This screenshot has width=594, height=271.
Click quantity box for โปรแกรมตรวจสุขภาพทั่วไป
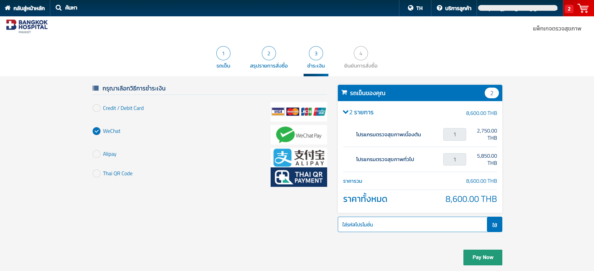coord(455,160)
